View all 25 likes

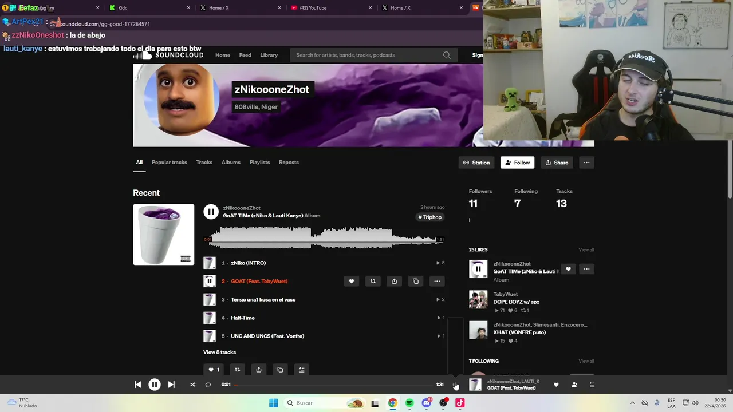586,250
